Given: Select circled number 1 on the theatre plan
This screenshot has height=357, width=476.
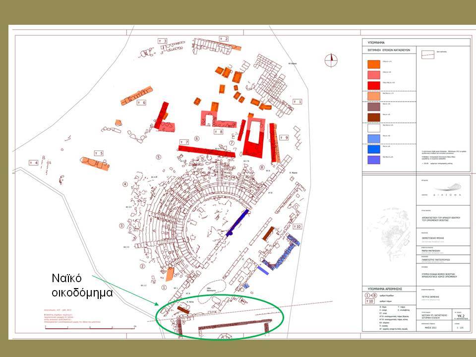Looking at the screenshot, I should (164, 287).
